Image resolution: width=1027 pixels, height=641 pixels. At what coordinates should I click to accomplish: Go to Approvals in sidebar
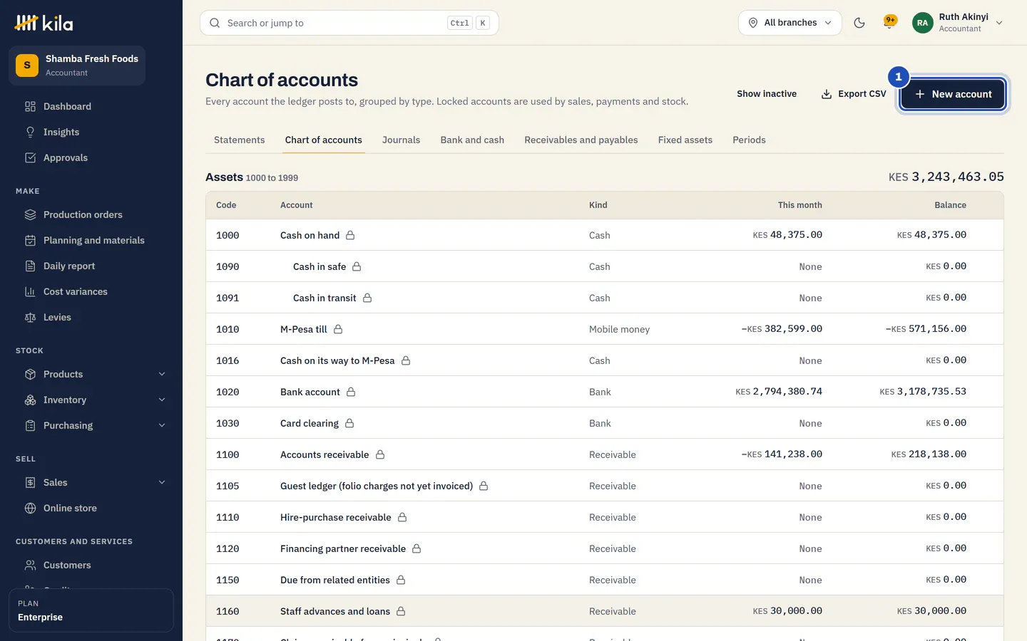click(x=91, y=157)
